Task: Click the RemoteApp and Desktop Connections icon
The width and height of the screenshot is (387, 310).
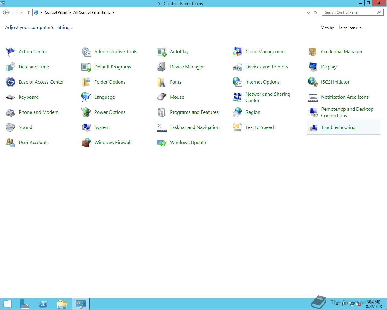Action: coord(313,112)
